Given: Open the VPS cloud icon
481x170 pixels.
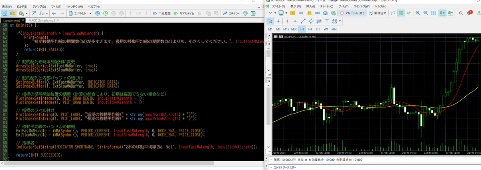Looking at the screenshot, I should [x=325, y=13].
